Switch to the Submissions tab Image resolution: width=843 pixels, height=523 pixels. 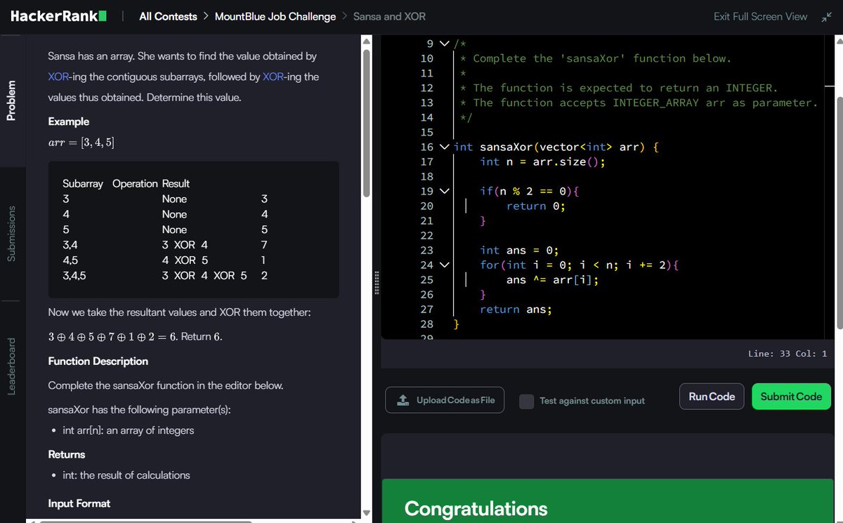(x=11, y=234)
